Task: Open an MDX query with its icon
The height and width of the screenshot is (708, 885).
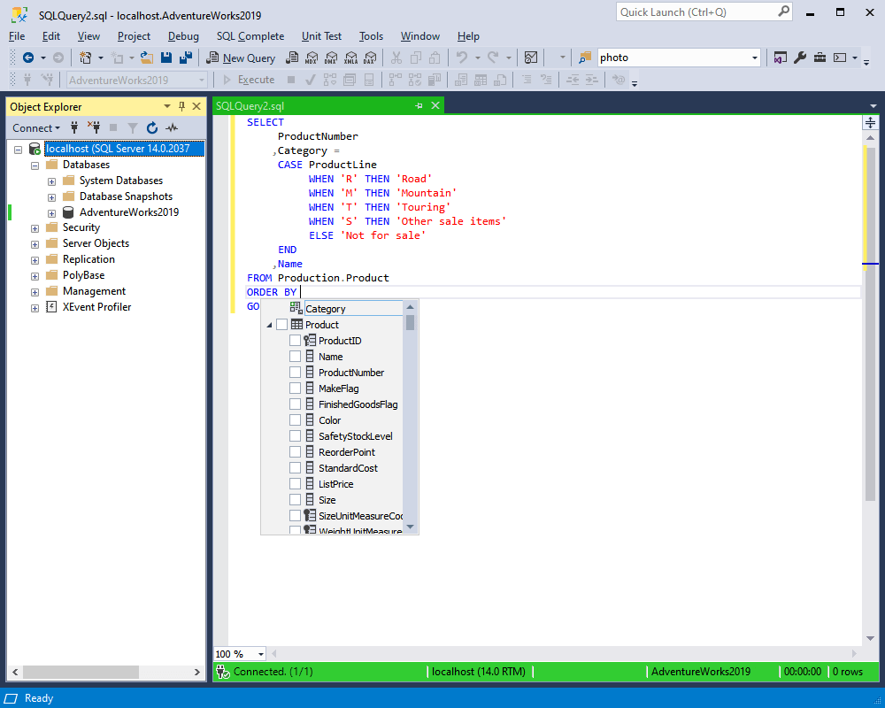Action: pos(312,58)
